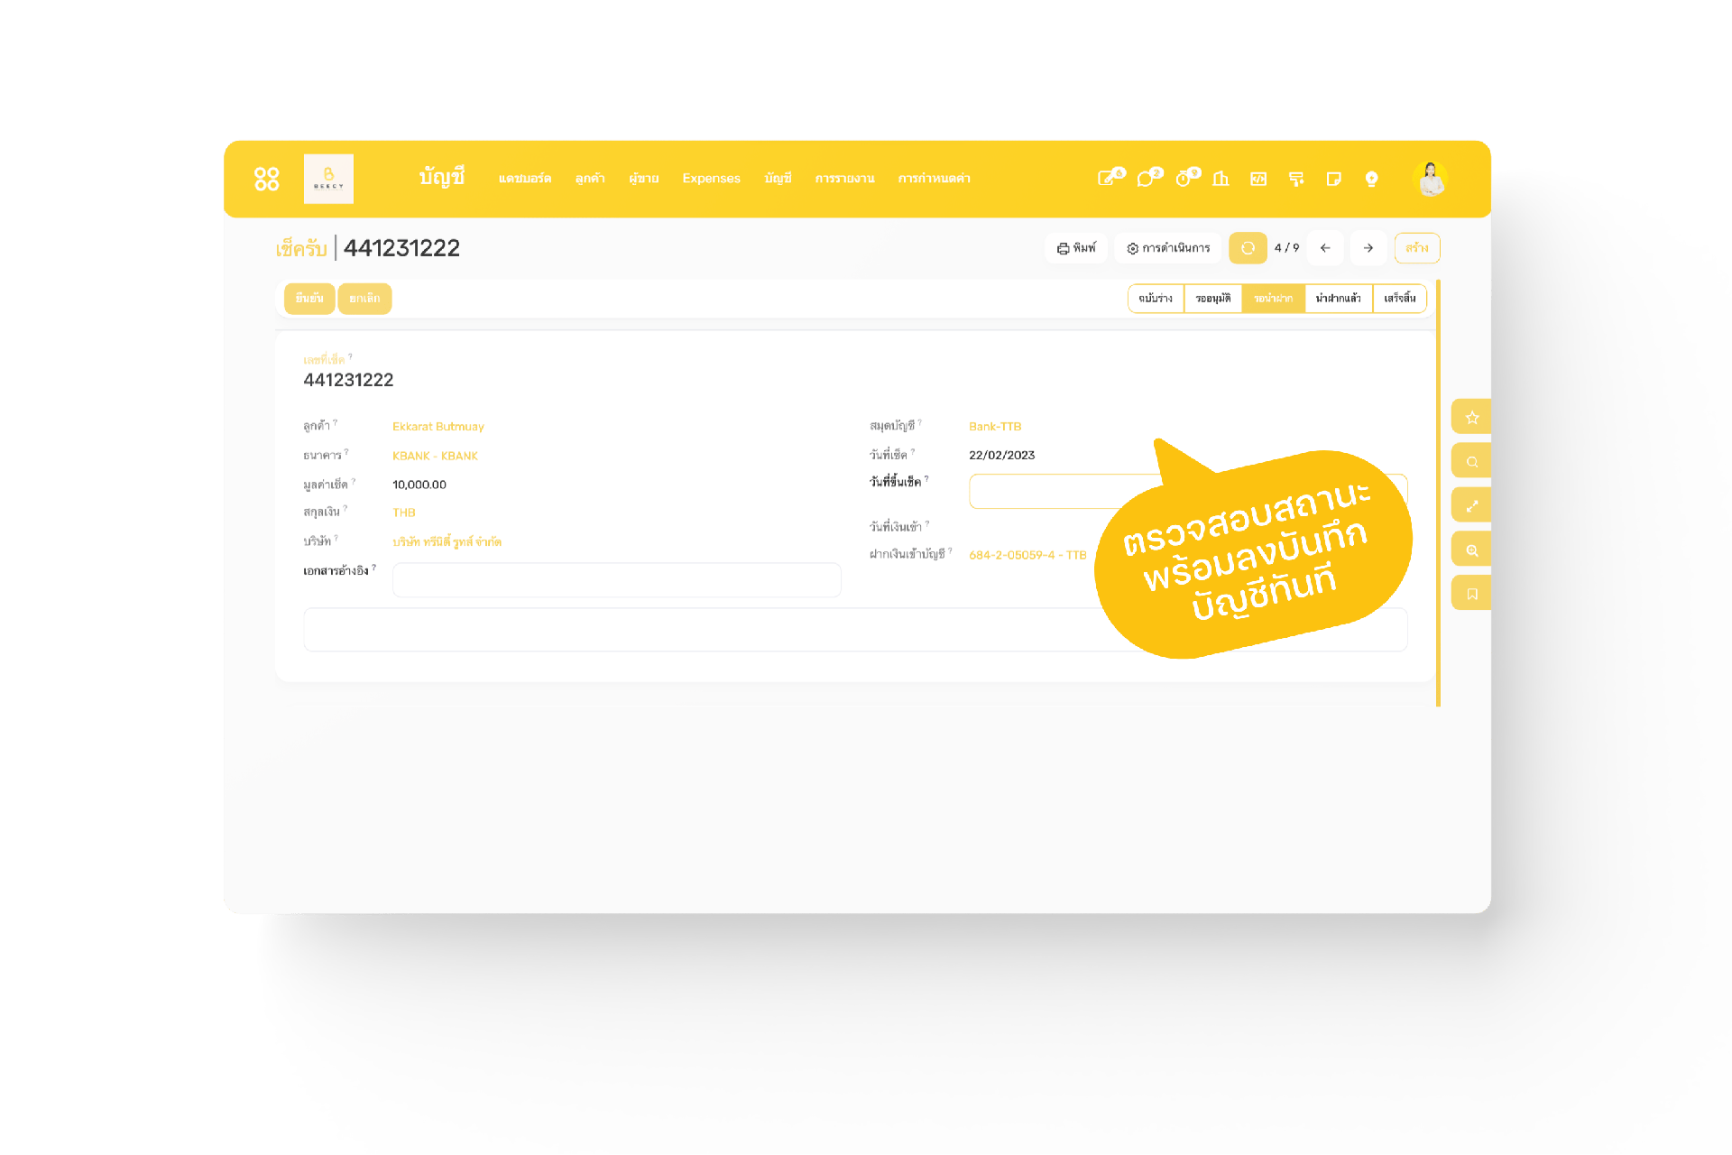Viewport: 1732px width, 1155px height.
Task: Go to next record arrow
Action: (x=1368, y=248)
